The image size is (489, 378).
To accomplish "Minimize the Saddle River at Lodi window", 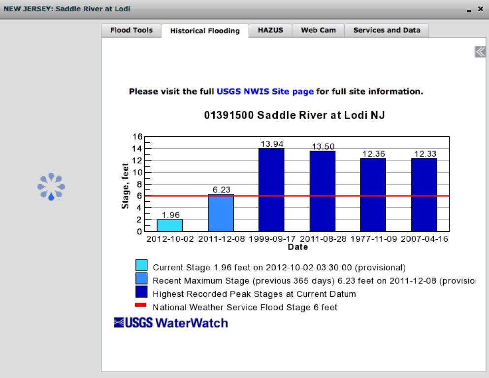I will (469, 10).
